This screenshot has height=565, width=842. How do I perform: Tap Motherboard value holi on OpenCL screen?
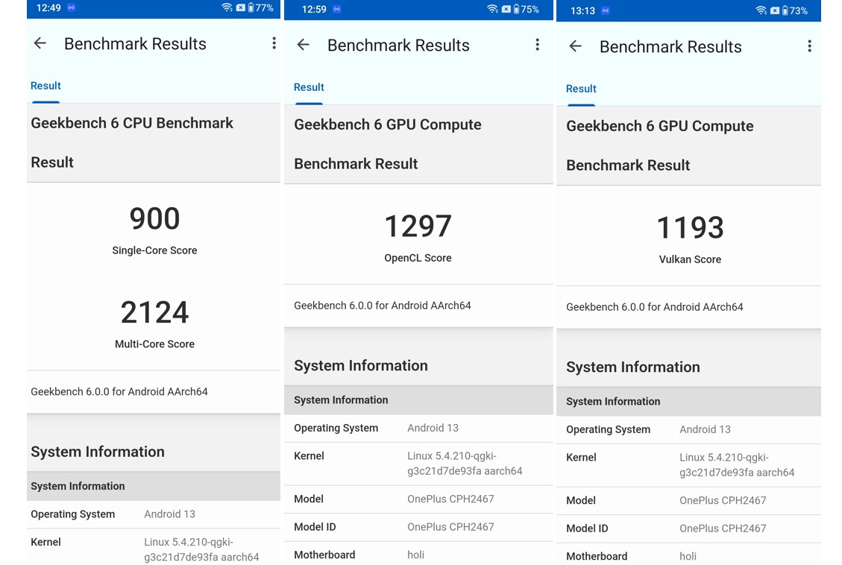pos(415,555)
